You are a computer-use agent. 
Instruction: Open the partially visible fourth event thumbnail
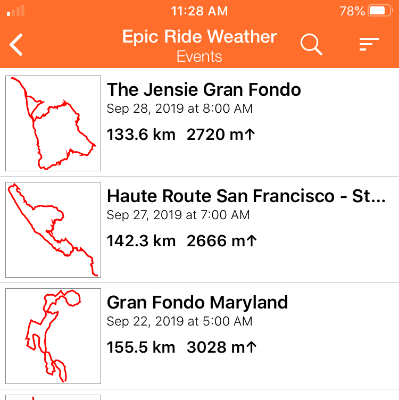coord(53,397)
